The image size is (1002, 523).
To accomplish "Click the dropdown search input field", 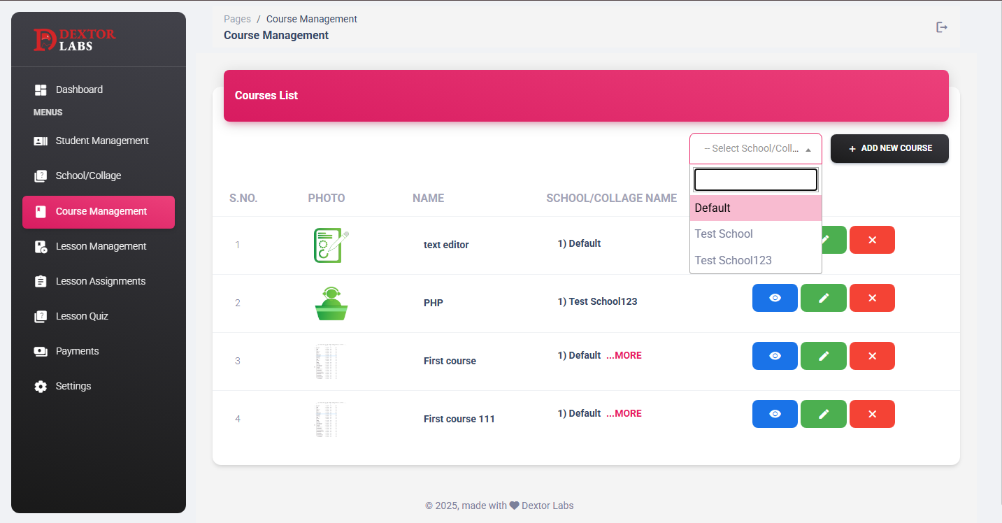I will (755, 179).
